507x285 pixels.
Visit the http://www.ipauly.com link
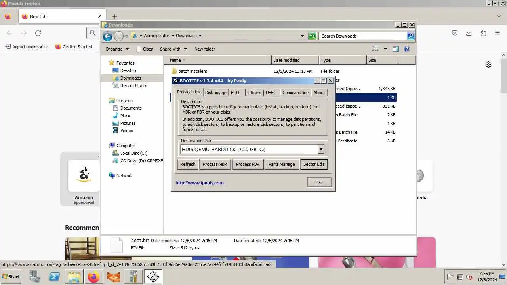(x=200, y=183)
